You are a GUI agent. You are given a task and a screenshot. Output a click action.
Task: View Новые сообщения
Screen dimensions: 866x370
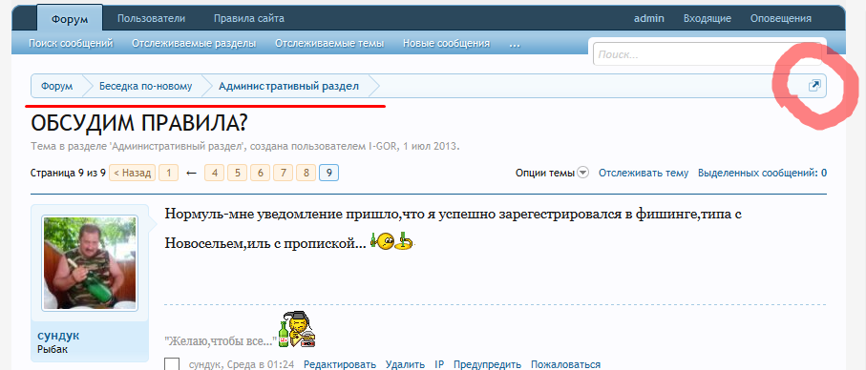(x=446, y=43)
